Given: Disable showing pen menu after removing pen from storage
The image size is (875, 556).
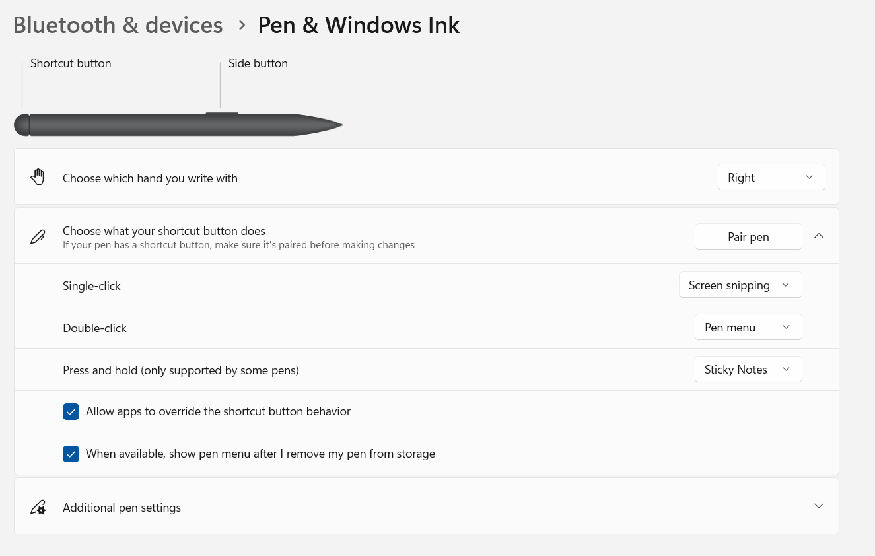Looking at the screenshot, I should pos(71,454).
